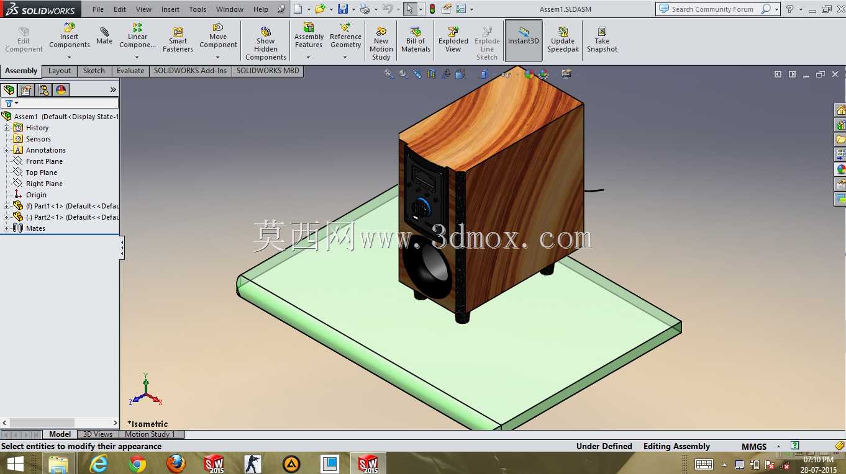846x474 pixels.
Task: Click Zoom to Area in view toolbar
Action: (403, 74)
